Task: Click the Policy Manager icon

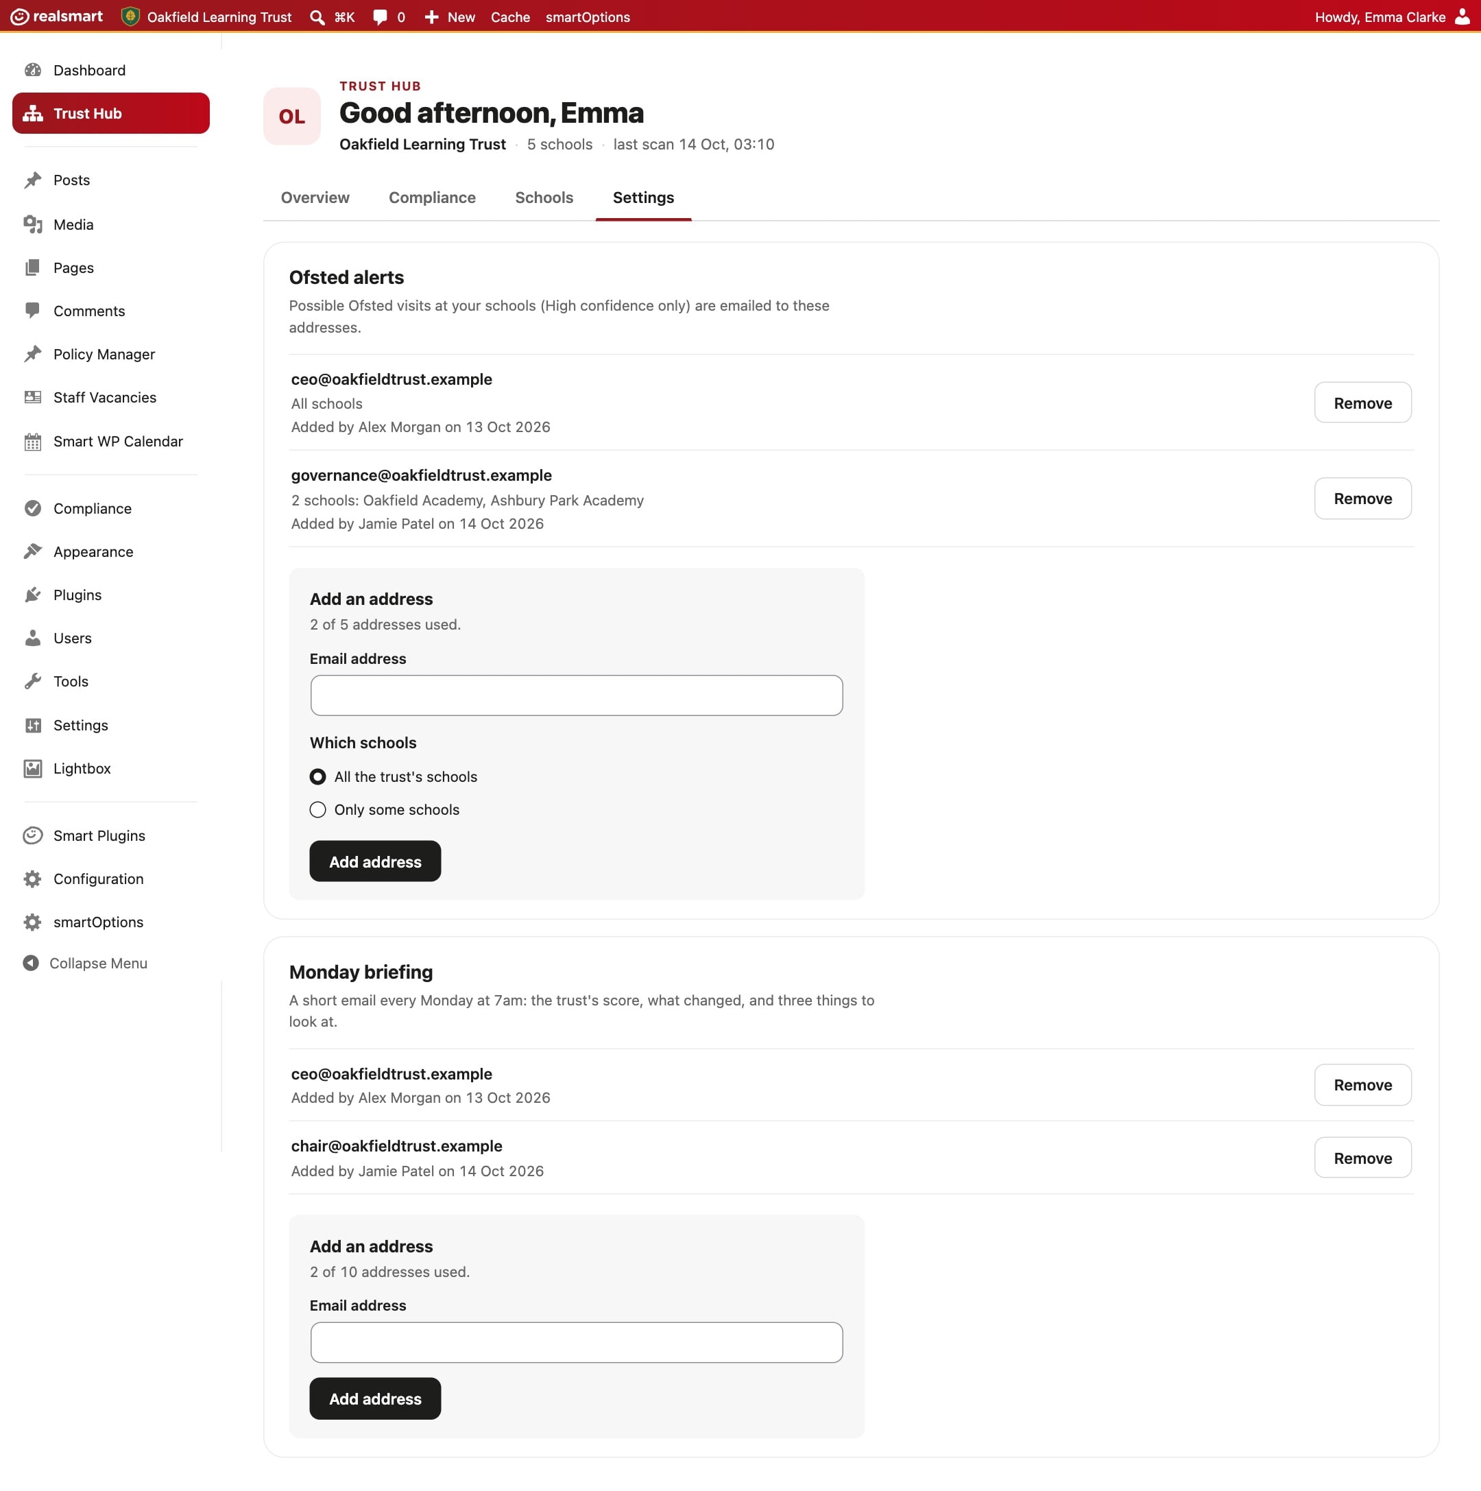Action: tap(32, 354)
